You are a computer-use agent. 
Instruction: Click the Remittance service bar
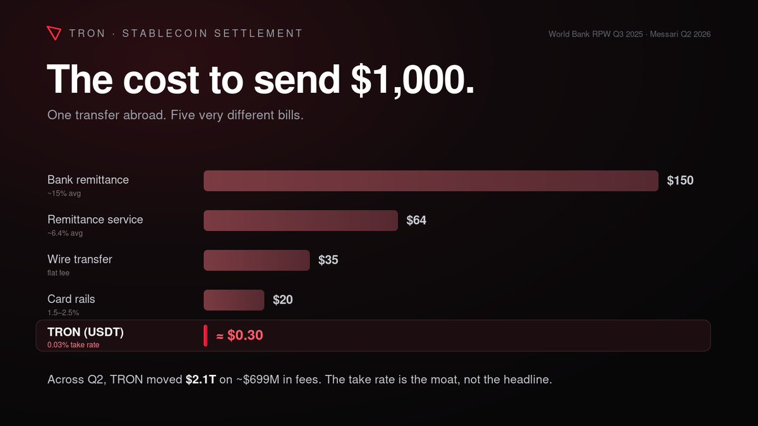[x=301, y=220]
